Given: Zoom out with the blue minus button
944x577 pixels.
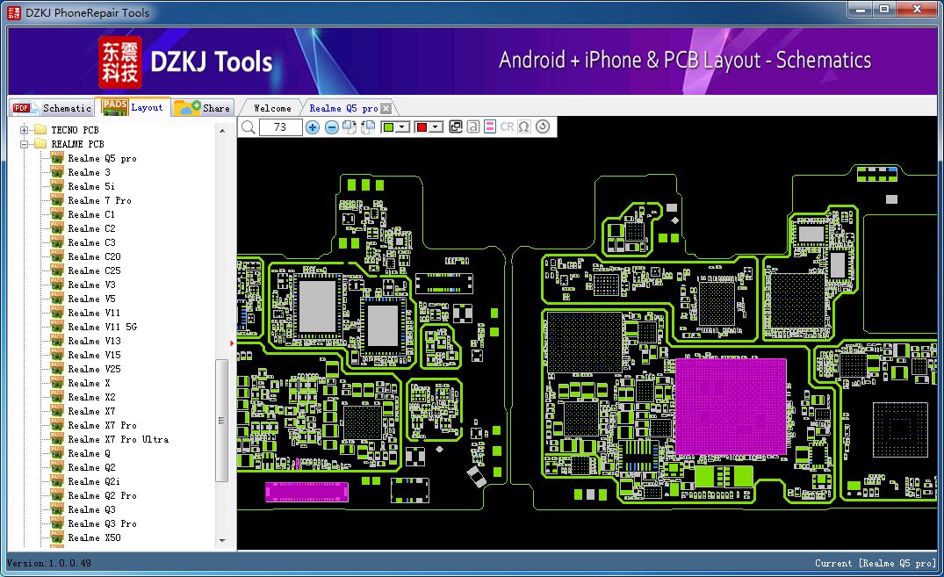Looking at the screenshot, I should click(x=332, y=127).
